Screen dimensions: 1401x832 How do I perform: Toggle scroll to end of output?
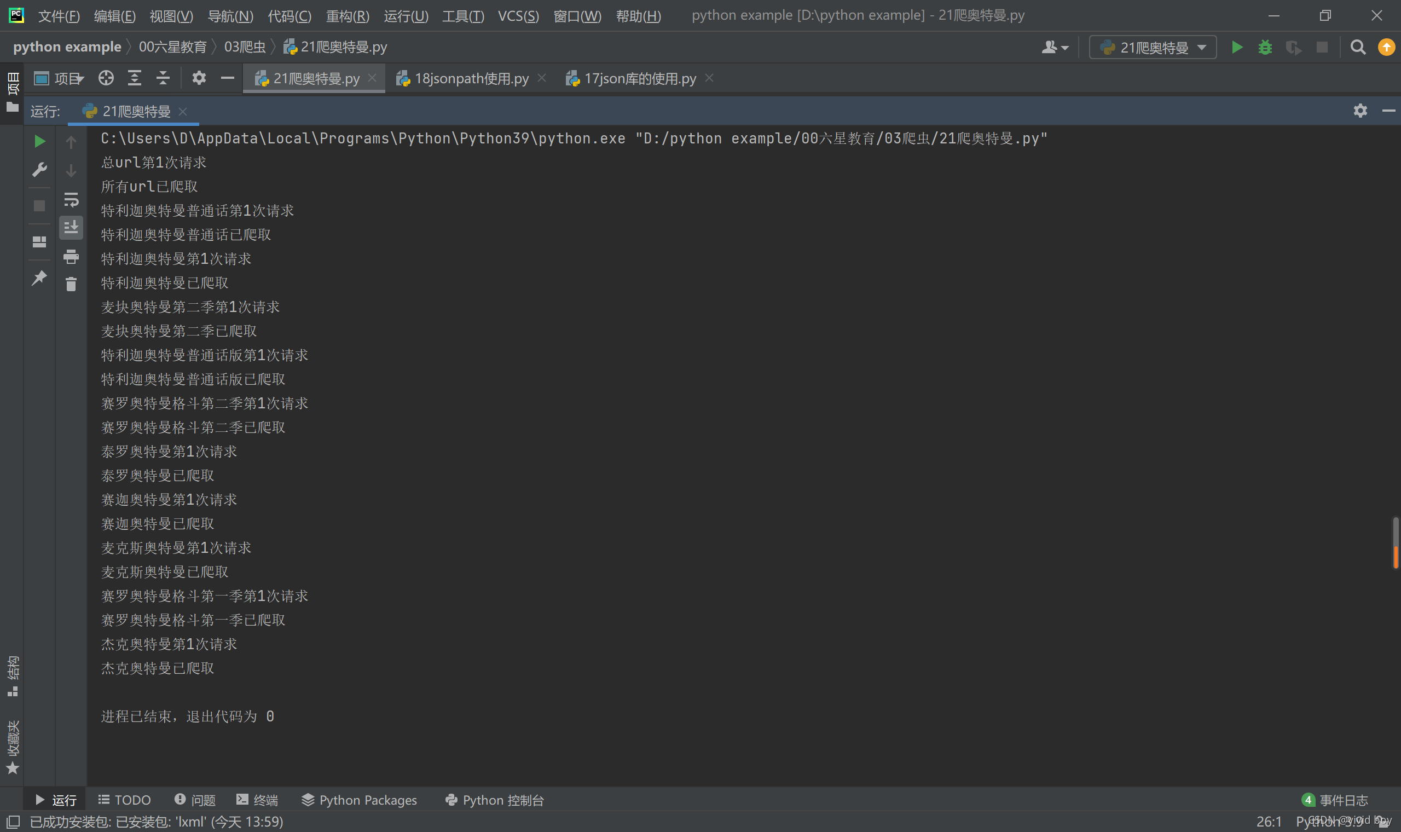(x=71, y=228)
